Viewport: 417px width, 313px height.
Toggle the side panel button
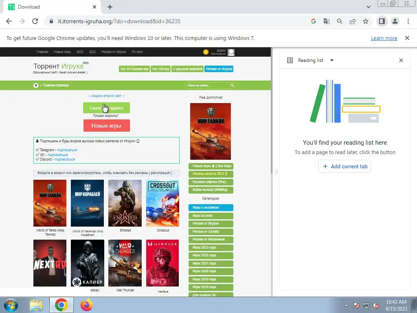click(382, 21)
